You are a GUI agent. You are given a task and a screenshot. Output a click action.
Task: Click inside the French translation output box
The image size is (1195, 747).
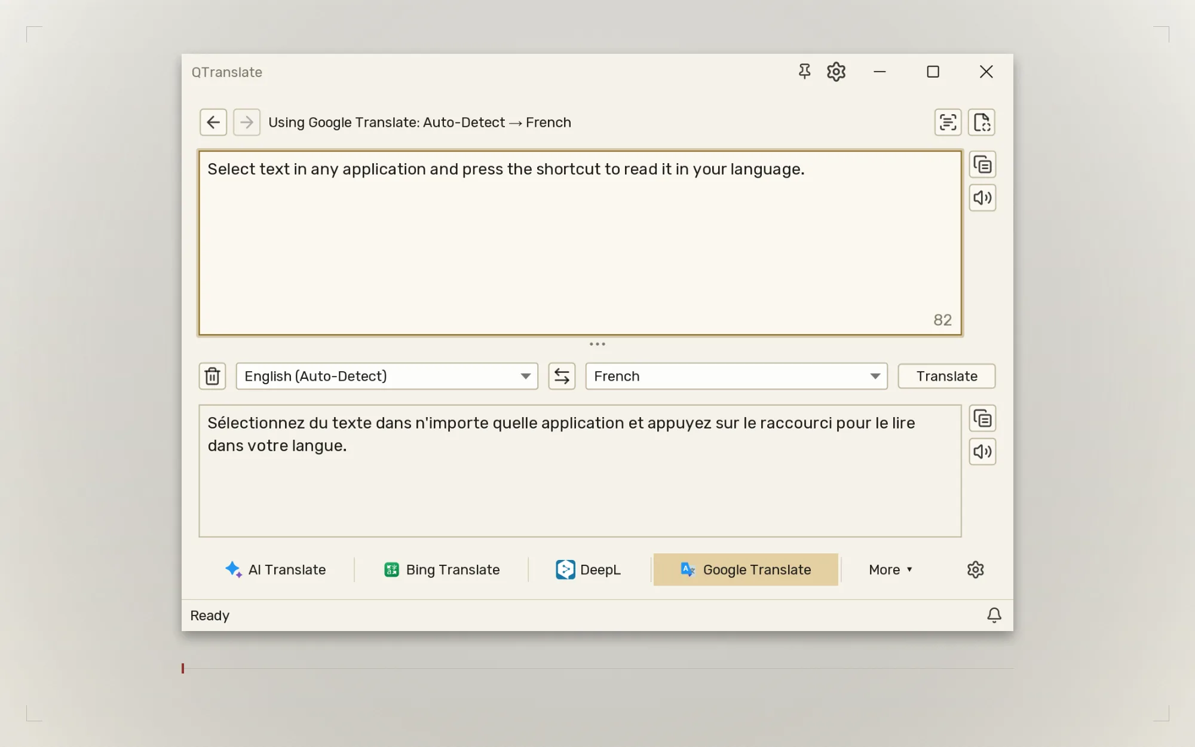[580, 471]
